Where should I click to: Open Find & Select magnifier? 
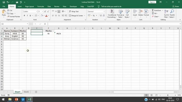coord(172,14)
